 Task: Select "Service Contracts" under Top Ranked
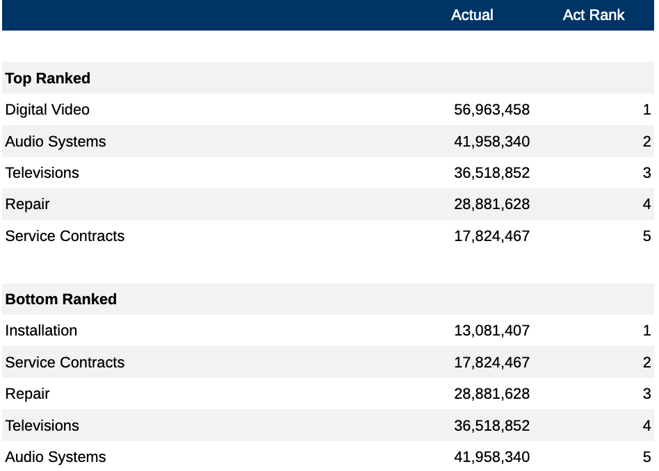(x=65, y=236)
